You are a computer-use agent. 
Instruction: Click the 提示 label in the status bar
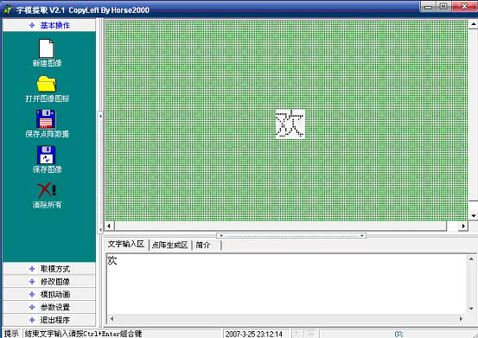point(11,334)
